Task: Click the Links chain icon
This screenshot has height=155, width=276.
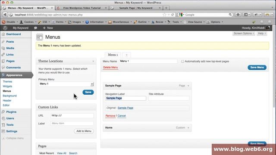Action: (x=3, y=55)
